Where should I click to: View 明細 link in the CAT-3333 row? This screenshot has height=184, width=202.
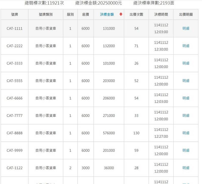[x=186, y=63]
